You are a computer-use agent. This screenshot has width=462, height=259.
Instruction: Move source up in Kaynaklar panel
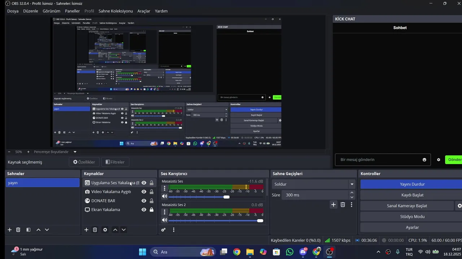(x=115, y=230)
